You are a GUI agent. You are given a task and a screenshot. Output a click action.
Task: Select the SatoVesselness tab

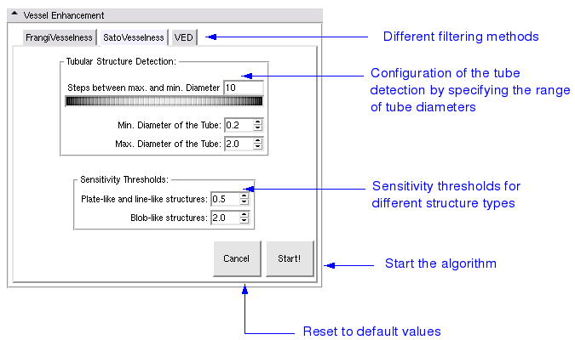[x=133, y=37]
